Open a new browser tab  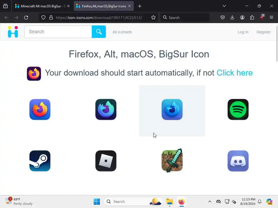[140, 6]
